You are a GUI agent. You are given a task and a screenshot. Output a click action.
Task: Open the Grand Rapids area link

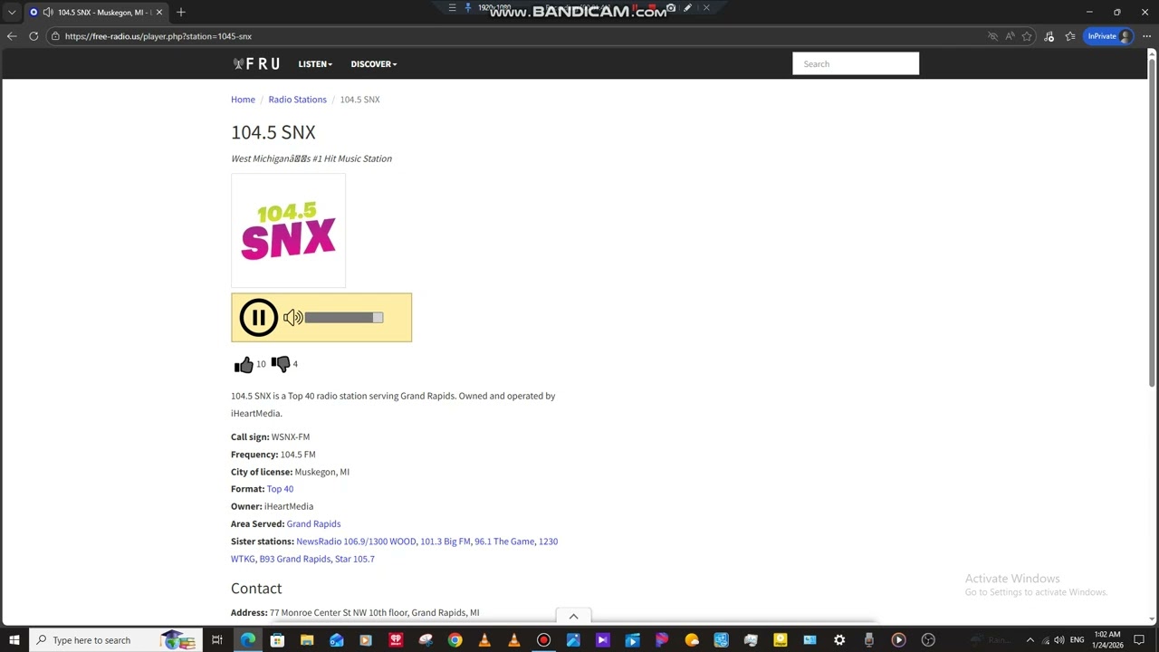[313, 523]
